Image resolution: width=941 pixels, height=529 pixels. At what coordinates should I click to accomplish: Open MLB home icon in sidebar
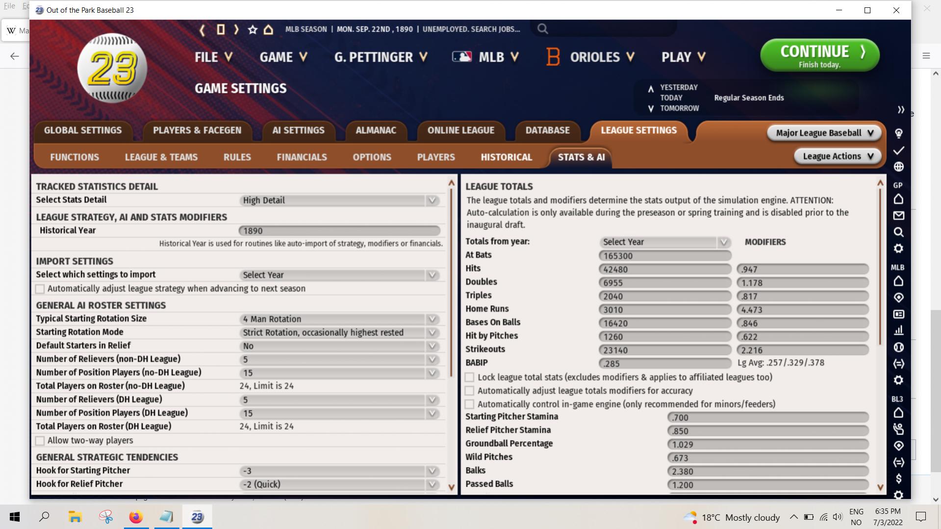click(x=898, y=281)
